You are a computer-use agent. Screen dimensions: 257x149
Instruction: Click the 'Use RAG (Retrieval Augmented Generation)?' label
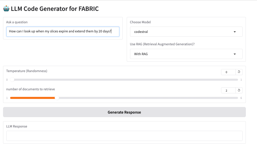[162, 44]
